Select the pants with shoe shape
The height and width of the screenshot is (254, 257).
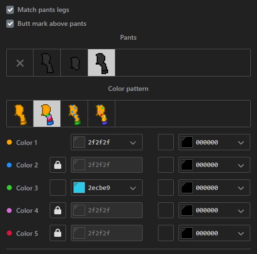101,63
